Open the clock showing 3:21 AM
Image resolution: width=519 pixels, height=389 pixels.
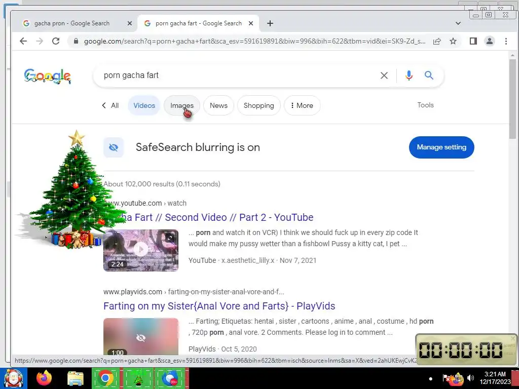click(495, 378)
